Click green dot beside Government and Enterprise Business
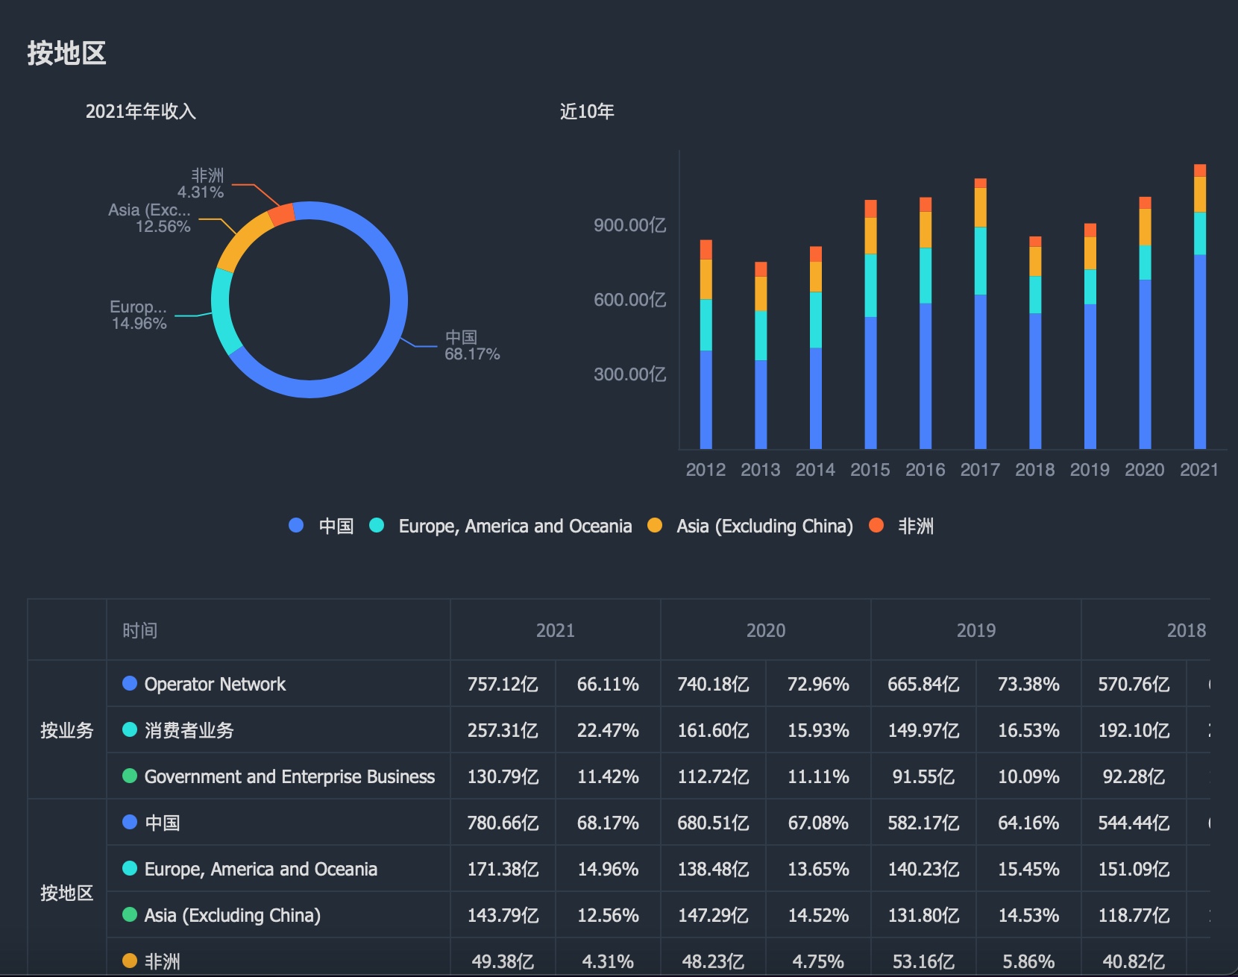Image resolution: width=1238 pixels, height=977 pixels. 130,776
